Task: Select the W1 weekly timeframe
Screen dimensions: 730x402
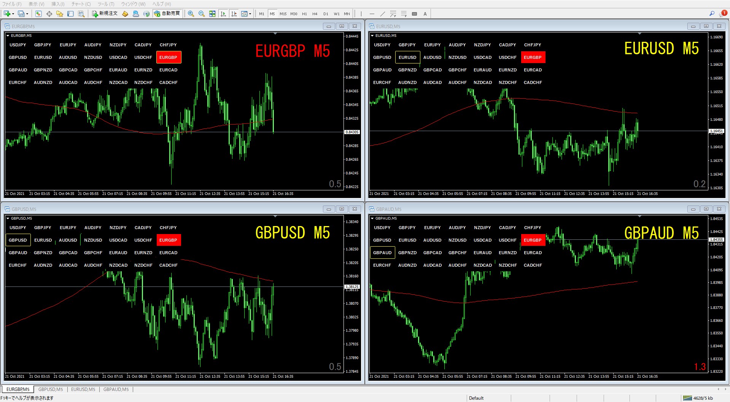Action: [336, 14]
